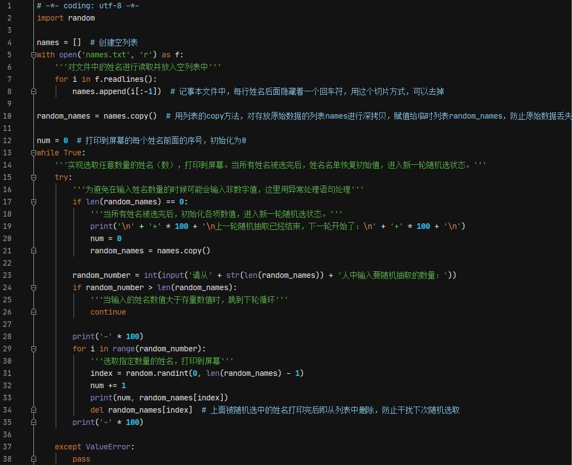The height and width of the screenshot is (465, 572).
Task: Click the fold-end marker beside line 26
Action: click(x=33, y=312)
